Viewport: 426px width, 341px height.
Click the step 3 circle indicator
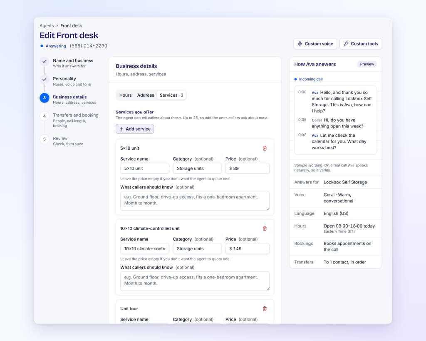tap(44, 98)
